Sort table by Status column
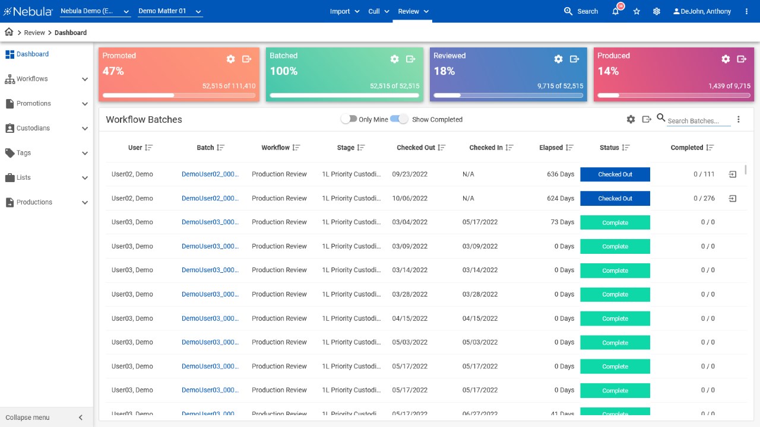Image resolution: width=760 pixels, height=427 pixels. [x=626, y=148]
